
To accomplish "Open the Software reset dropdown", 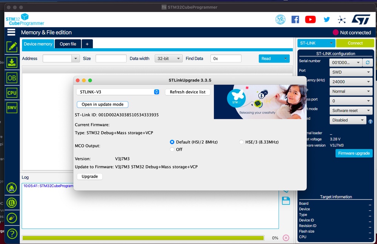I will pyautogui.click(x=351, y=110).
